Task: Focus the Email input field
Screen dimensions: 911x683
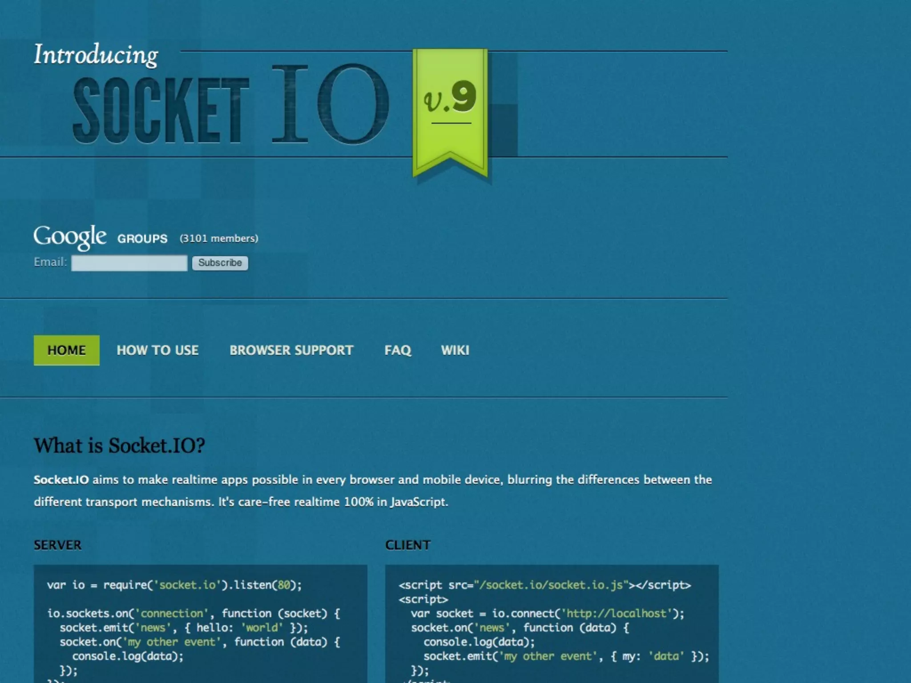Action: coord(129,263)
